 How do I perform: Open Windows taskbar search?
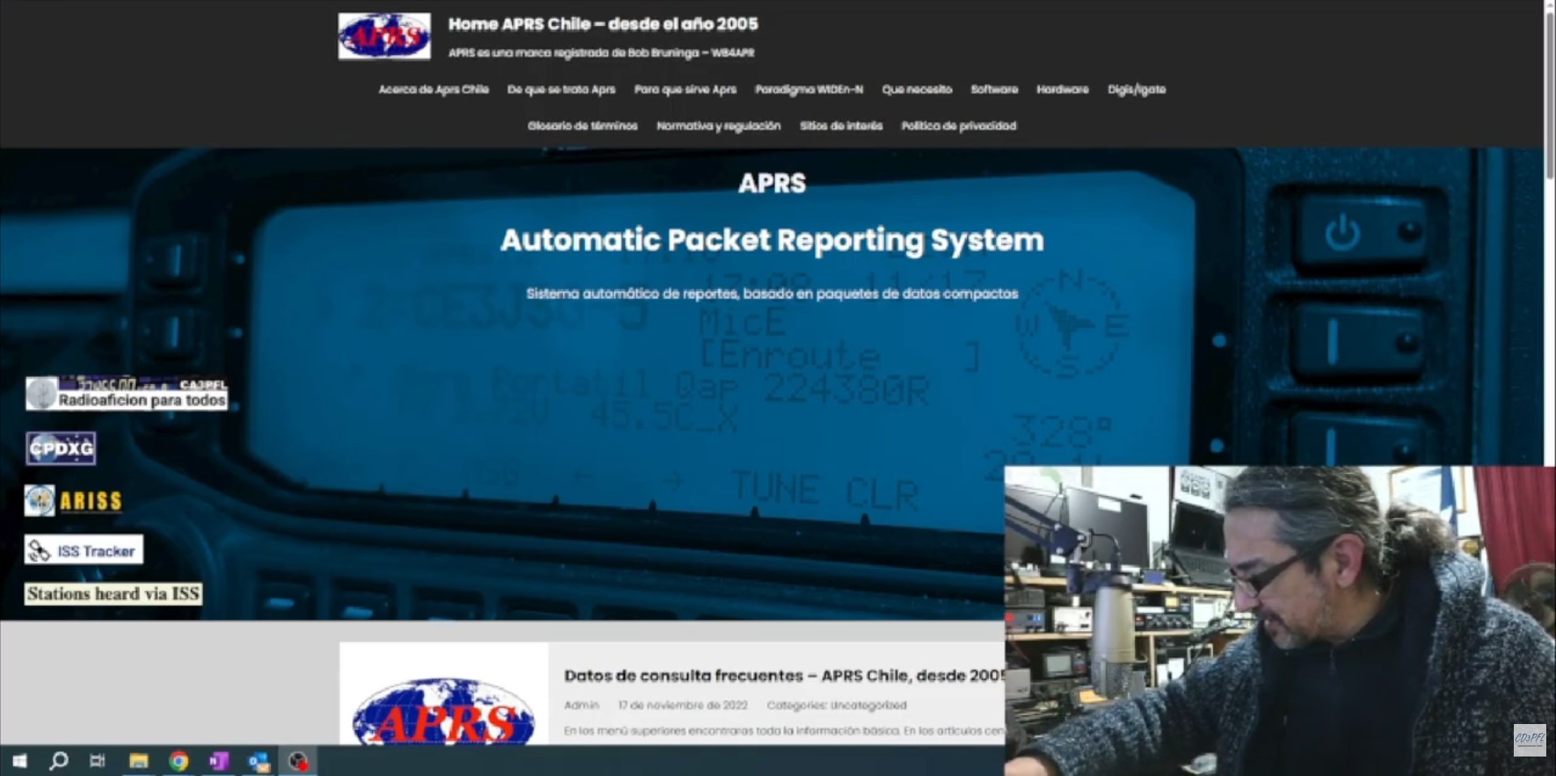coord(58,761)
